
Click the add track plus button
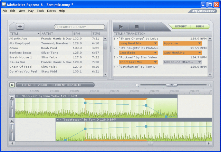click(x=20, y=27)
